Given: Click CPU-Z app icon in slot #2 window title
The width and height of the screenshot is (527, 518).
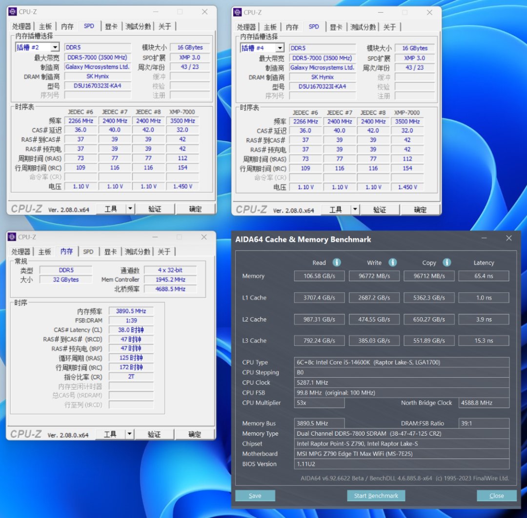Looking at the screenshot, I should tap(12, 12).
